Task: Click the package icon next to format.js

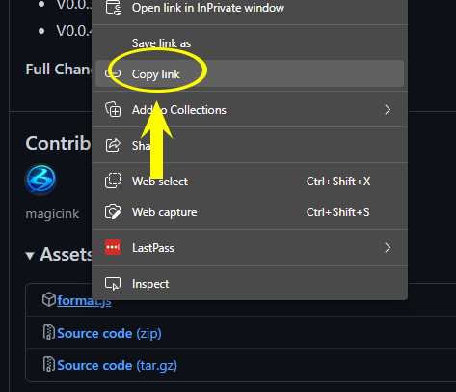Action: [x=49, y=299]
